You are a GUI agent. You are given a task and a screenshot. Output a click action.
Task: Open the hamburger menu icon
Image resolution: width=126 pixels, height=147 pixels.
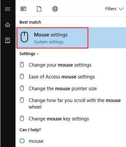click(x=8, y=9)
